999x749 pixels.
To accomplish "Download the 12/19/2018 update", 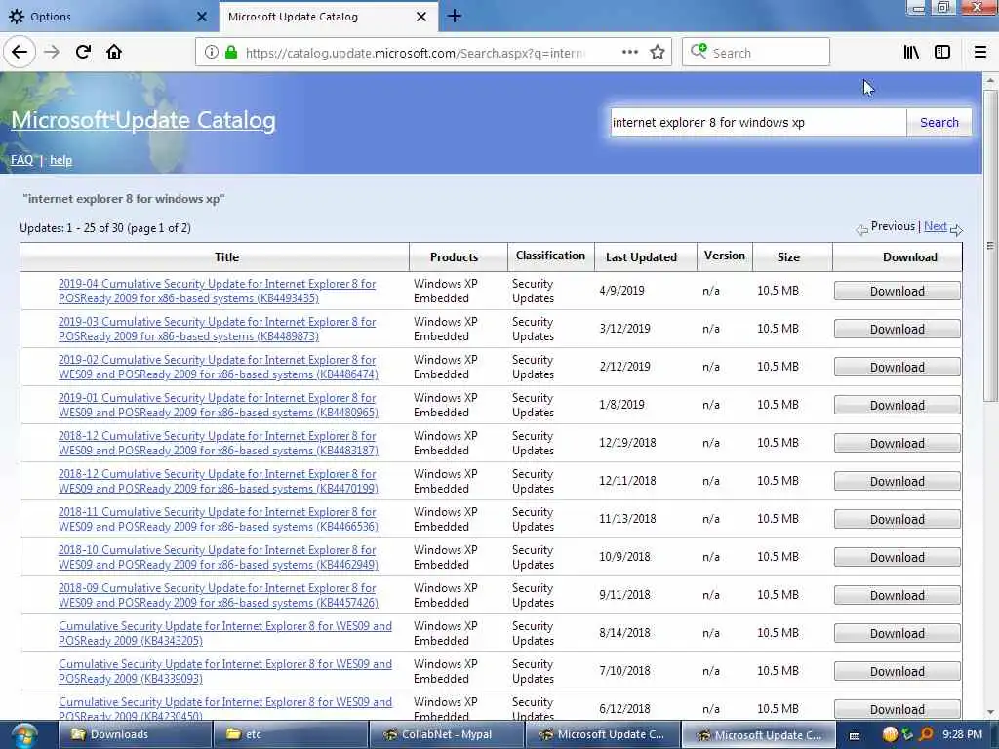I will pos(898,444).
